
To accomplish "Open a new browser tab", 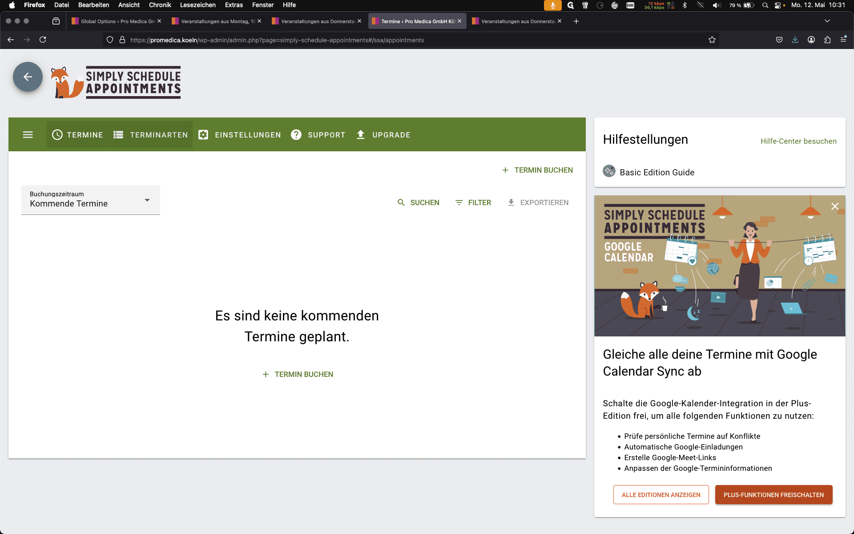I will [576, 21].
